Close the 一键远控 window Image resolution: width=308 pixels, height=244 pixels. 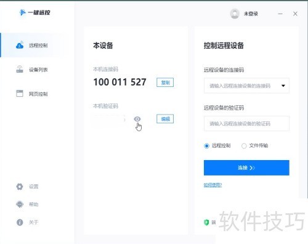(295, 14)
